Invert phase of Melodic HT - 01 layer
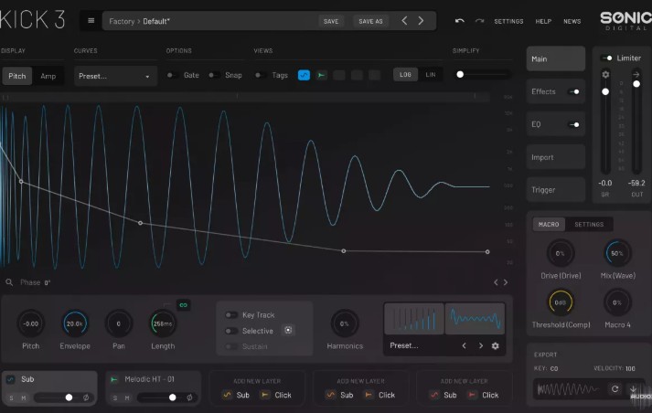The height and width of the screenshot is (413, 652). tap(189, 397)
